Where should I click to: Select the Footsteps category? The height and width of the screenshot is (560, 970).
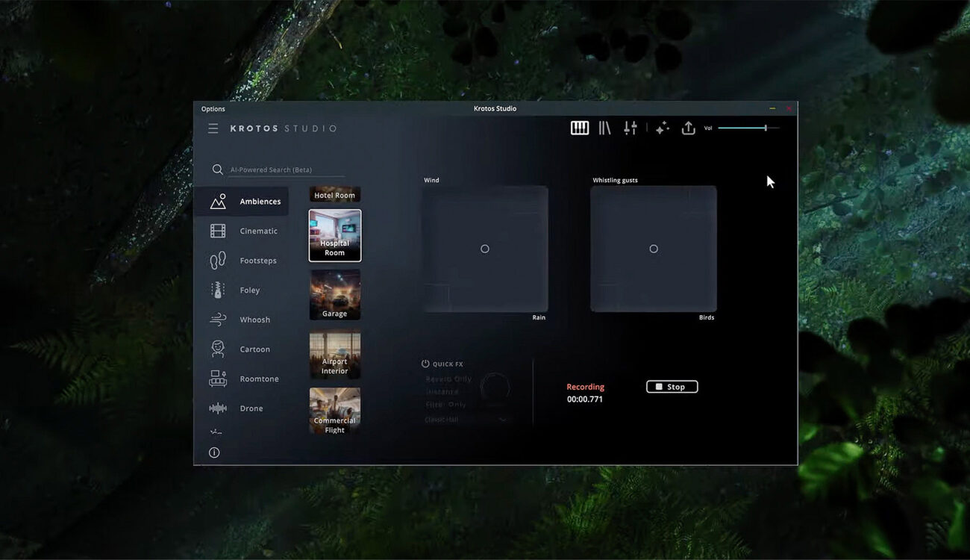(242, 261)
